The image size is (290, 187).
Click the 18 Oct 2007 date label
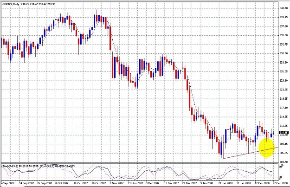coord(81,183)
